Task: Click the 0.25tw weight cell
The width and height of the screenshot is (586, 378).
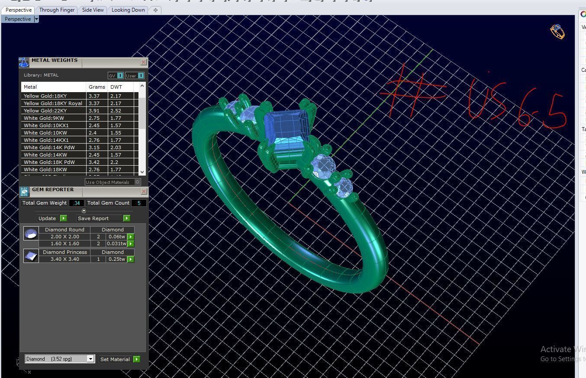Action: [x=117, y=259]
